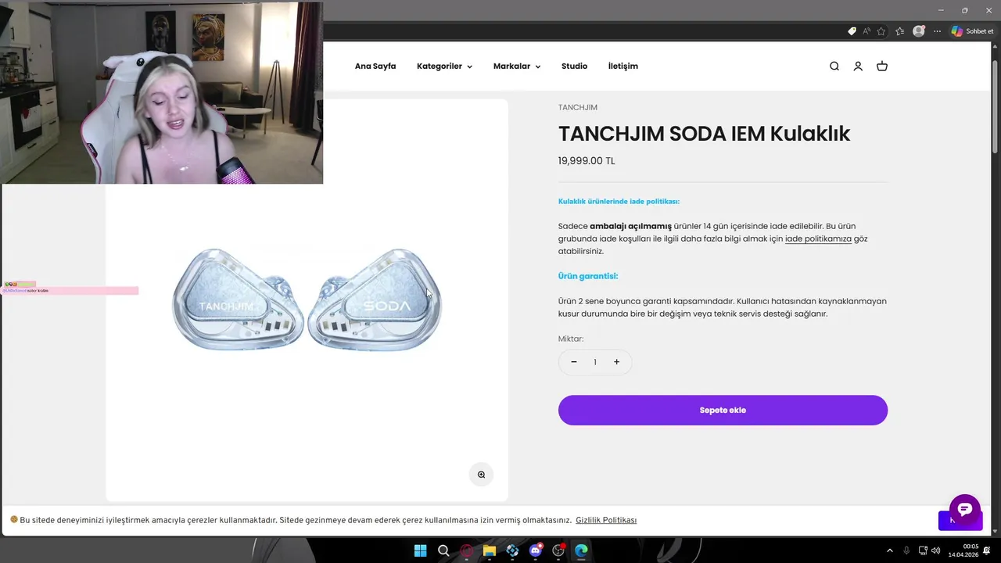Accept the cookie banner purple button

pyautogui.click(x=960, y=521)
